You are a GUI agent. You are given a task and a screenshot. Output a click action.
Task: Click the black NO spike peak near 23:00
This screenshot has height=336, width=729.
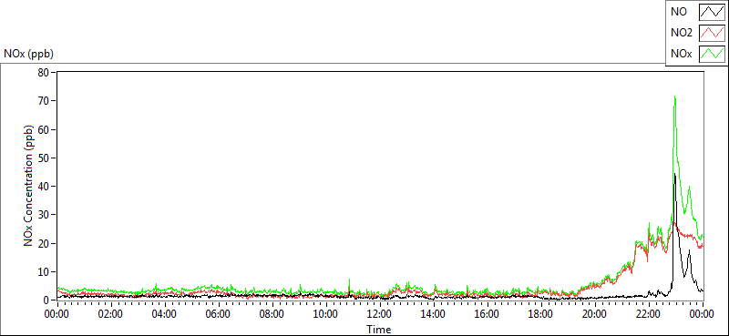674,174
